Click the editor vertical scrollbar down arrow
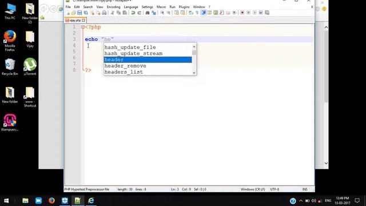The width and height of the screenshot is (366, 206). (326, 163)
